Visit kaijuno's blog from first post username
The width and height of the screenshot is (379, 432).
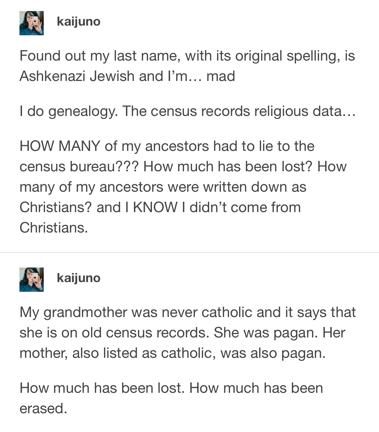point(79,22)
